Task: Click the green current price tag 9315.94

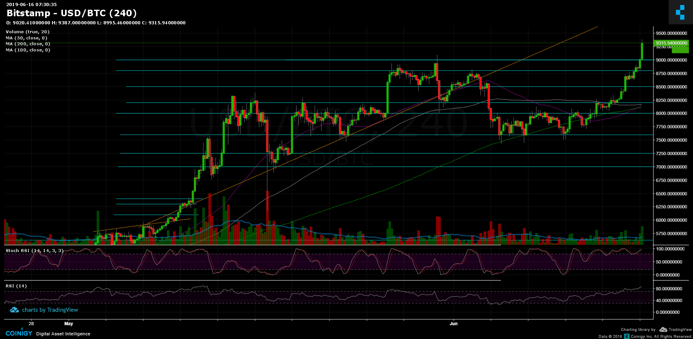Action: pos(671,43)
